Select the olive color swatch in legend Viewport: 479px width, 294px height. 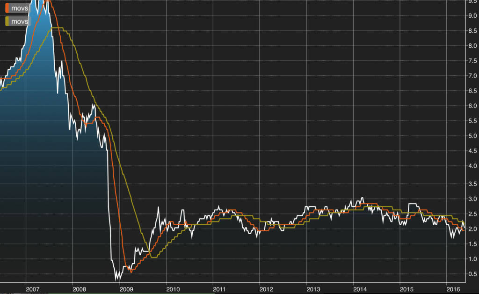7,22
